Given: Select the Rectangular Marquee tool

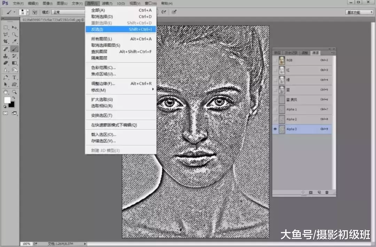Looking at the screenshot, I should point(6,27).
